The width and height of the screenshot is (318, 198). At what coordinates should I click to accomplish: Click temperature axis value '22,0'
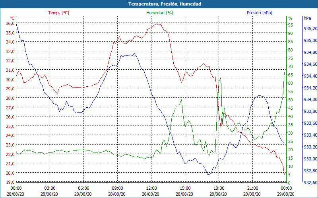click(10, 154)
